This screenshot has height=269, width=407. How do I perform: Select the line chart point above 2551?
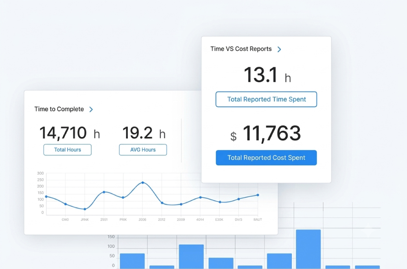(104, 192)
